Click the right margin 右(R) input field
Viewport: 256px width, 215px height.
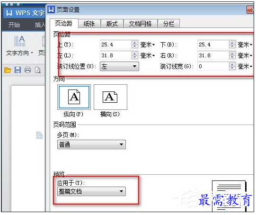pyautogui.click(x=213, y=55)
